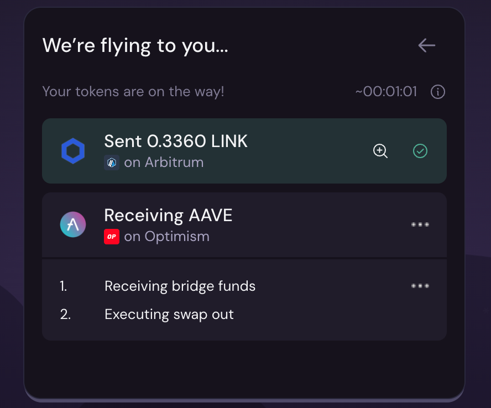Viewport: 491px width, 408px height.
Task: Click the "We're flying to you..." heading
Action: (x=135, y=45)
